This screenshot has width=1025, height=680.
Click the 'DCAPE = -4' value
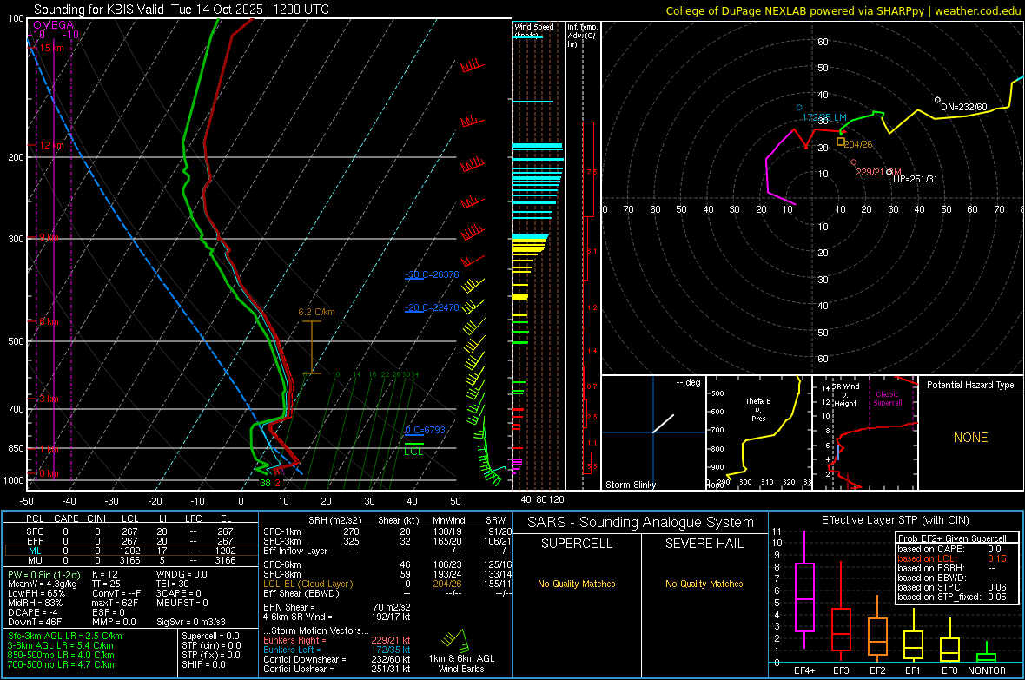tap(33, 612)
